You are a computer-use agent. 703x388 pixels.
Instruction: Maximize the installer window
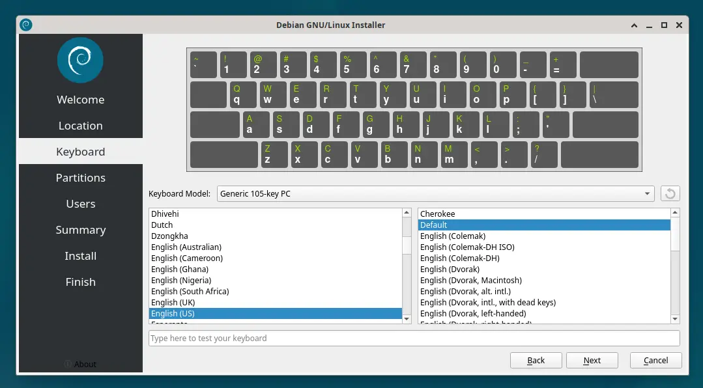[664, 25]
